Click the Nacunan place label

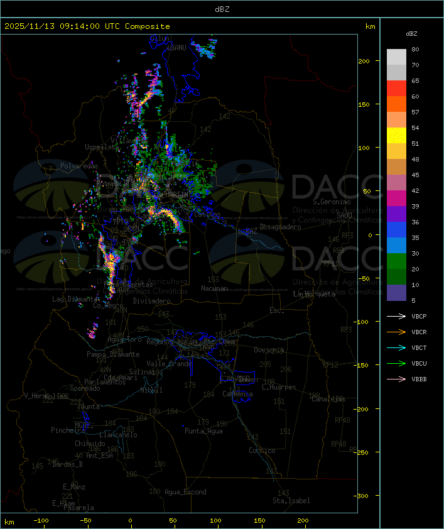tap(214, 288)
